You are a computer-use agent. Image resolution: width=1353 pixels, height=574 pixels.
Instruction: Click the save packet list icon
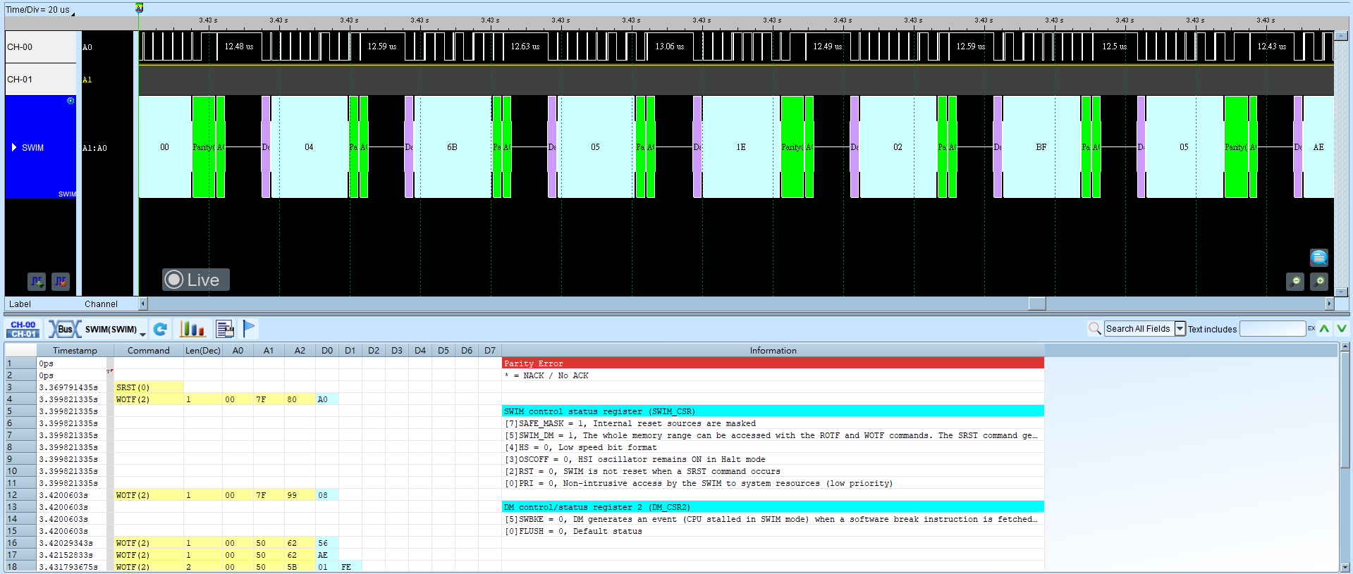coord(225,329)
